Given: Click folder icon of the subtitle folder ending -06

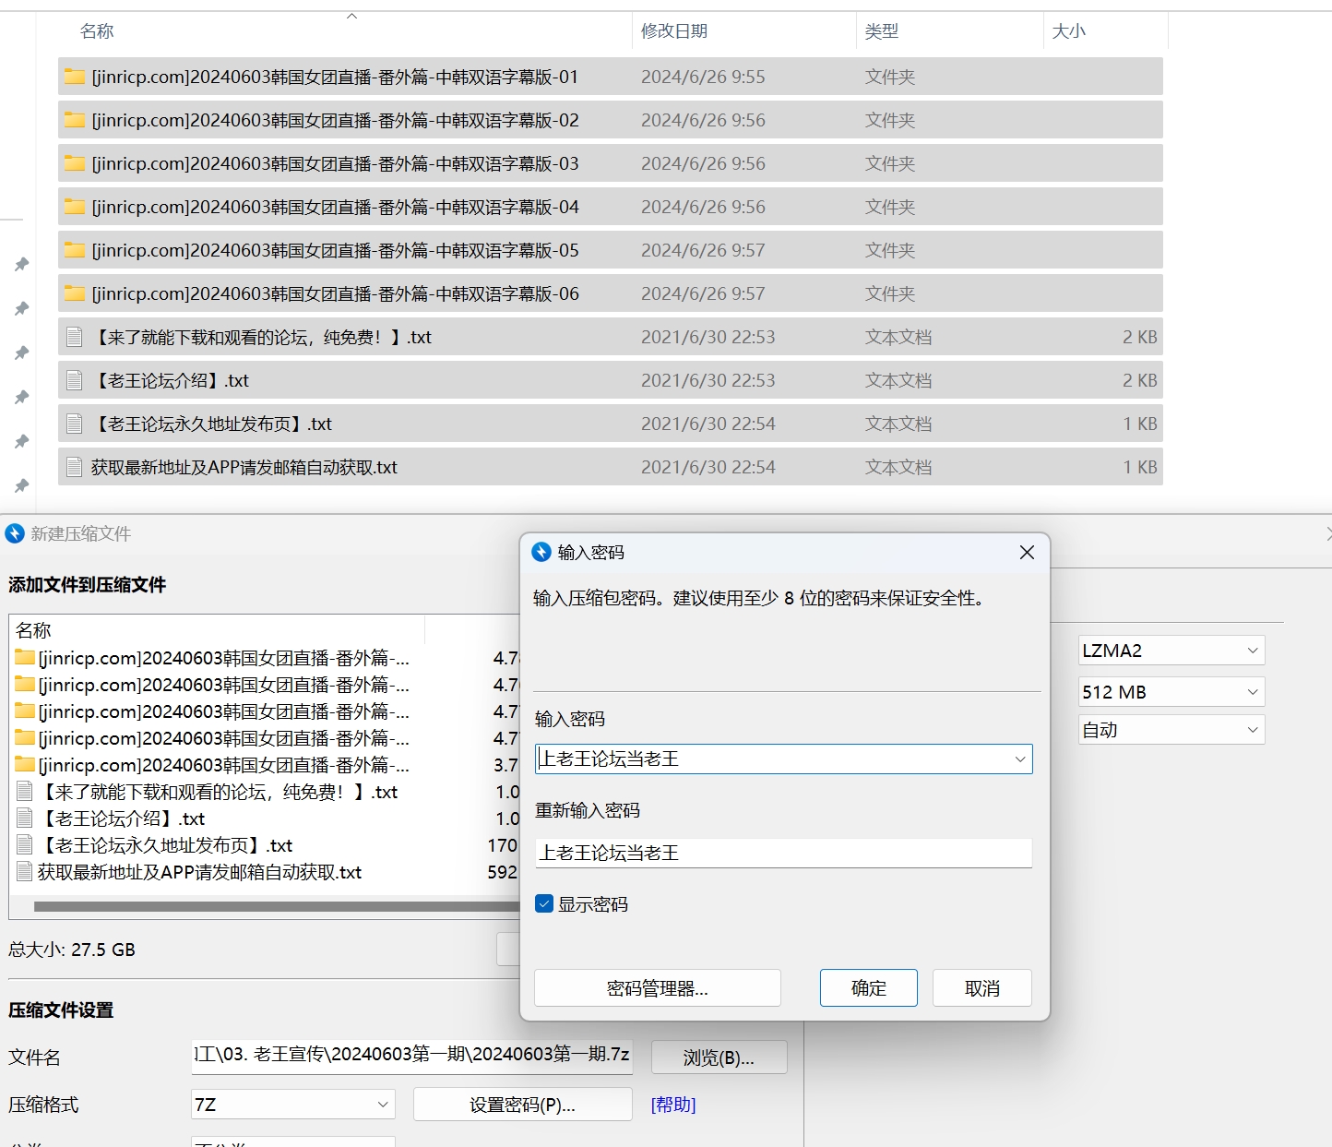Looking at the screenshot, I should tap(75, 293).
